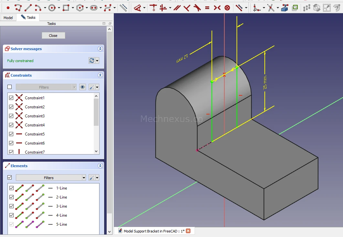Apply the Equal constraint tool
This screenshot has height=237, width=343.
tap(207, 7)
